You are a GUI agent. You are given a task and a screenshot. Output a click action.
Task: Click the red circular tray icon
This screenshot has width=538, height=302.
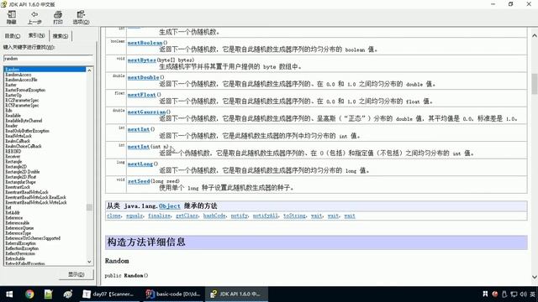[495, 294]
